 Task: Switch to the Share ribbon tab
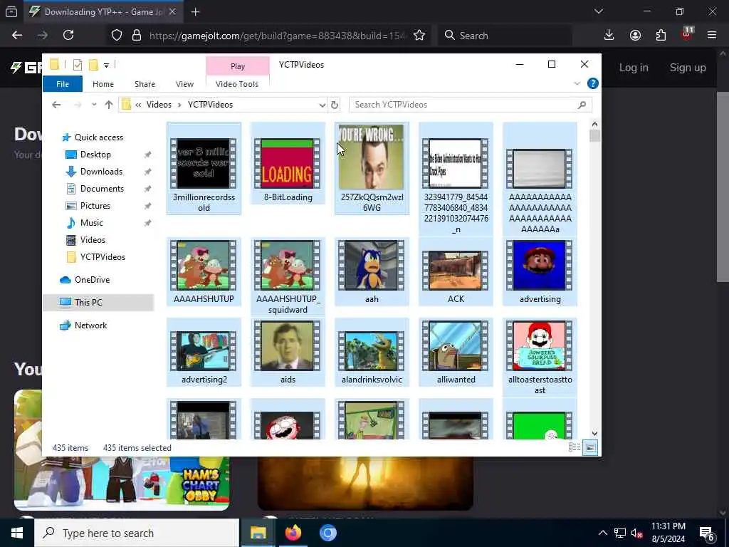click(x=145, y=84)
